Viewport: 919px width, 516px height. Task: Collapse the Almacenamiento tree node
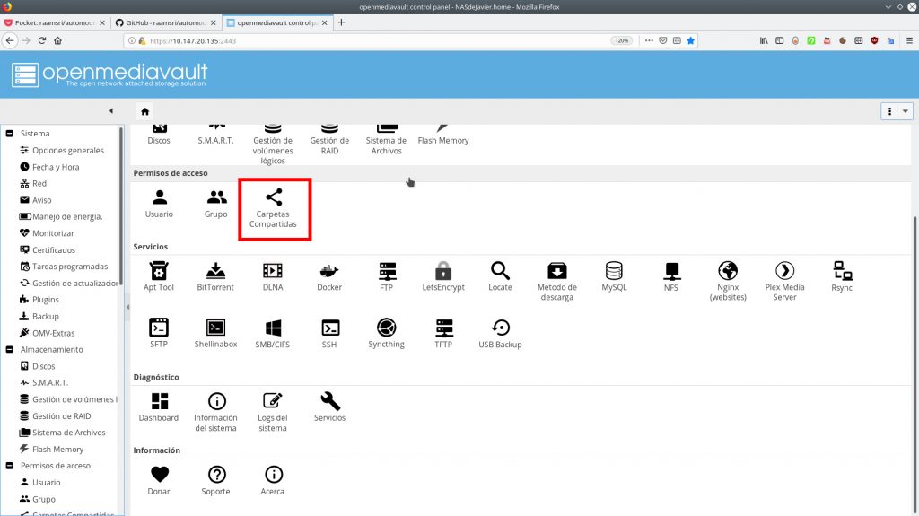pos(9,349)
